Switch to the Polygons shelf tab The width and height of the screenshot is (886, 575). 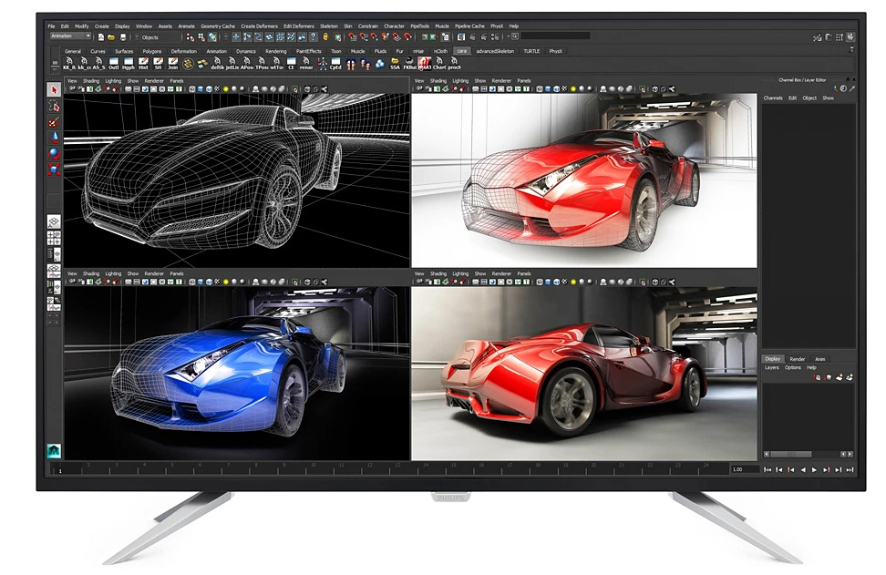(152, 51)
